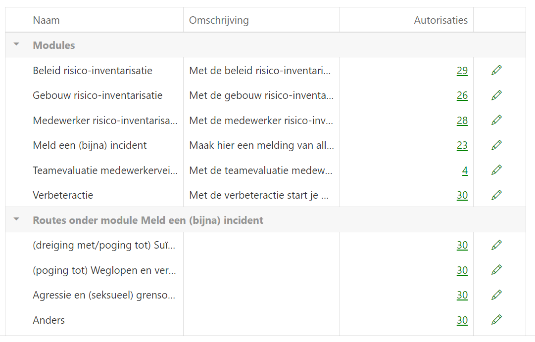The image size is (535, 342).
Task: Click edit pencil for Beleid risico-inventarisatie
Action: coord(496,70)
